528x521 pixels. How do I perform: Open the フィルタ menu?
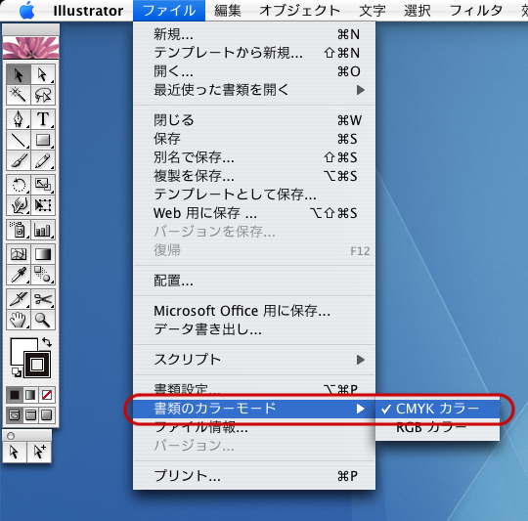[476, 11]
